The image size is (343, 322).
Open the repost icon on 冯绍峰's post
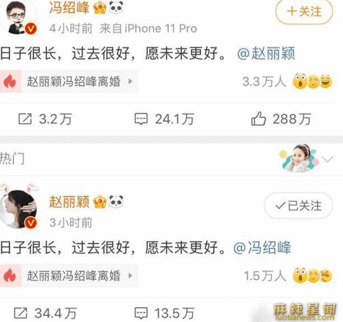point(25,119)
